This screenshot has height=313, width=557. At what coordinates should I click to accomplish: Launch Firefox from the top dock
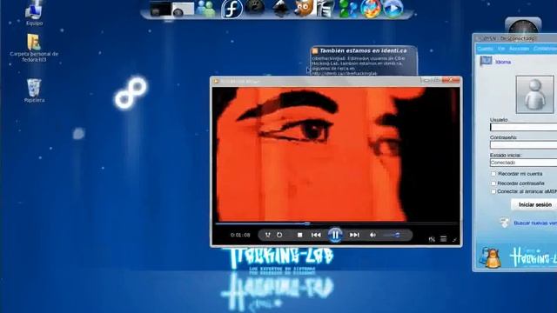371,9
